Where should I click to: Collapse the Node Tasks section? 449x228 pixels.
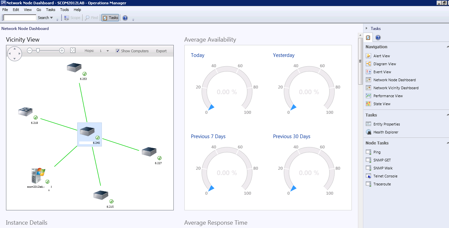click(447, 143)
